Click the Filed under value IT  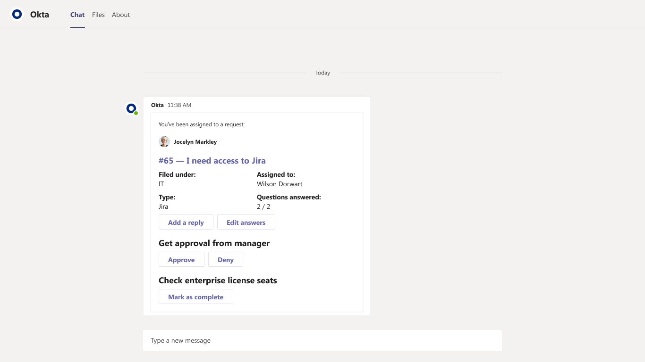161,184
